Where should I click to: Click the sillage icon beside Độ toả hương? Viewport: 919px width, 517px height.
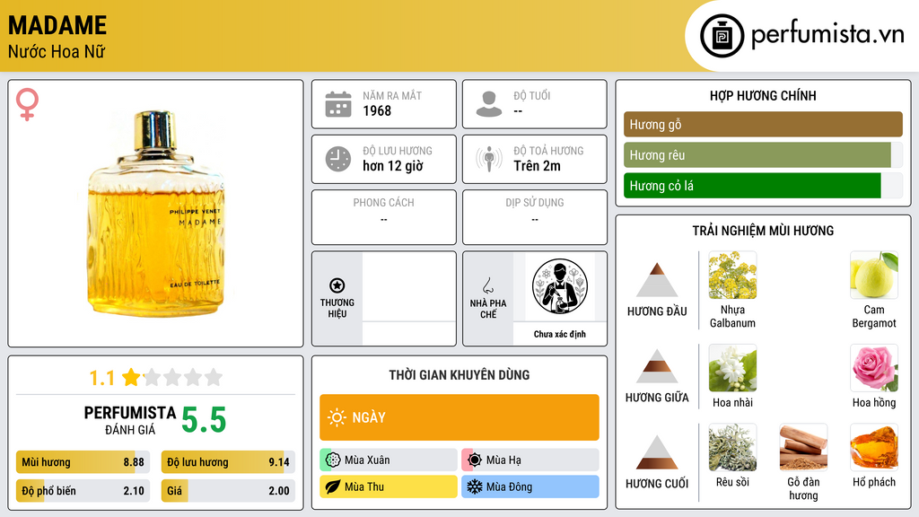coord(489,159)
